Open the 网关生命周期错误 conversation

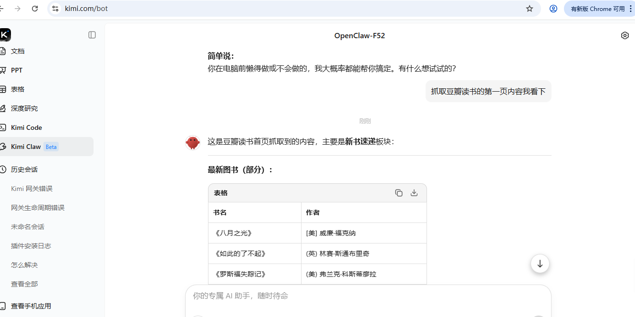pyautogui.click(x=38, y=208)
